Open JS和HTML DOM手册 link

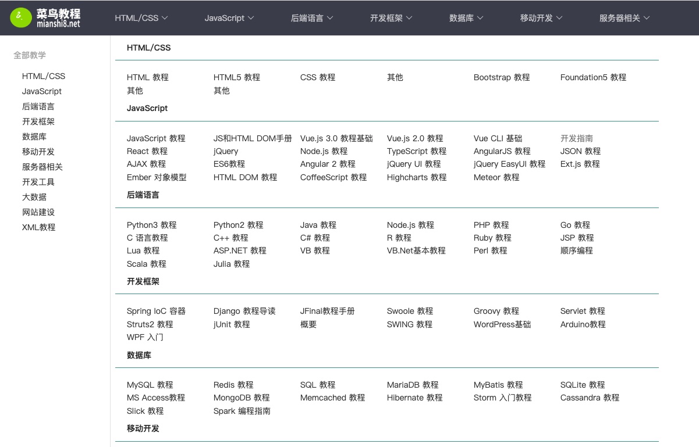[253, 138]
